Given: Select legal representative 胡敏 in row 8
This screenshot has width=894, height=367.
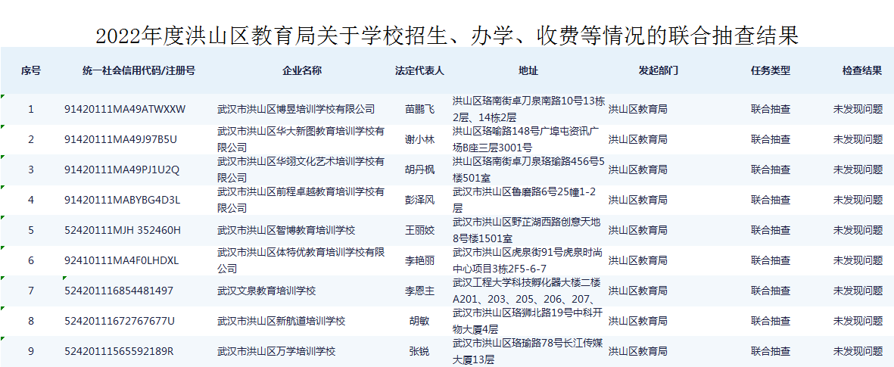Looking at the screenshot, I should pyautogui.click(x=420, y=321).
